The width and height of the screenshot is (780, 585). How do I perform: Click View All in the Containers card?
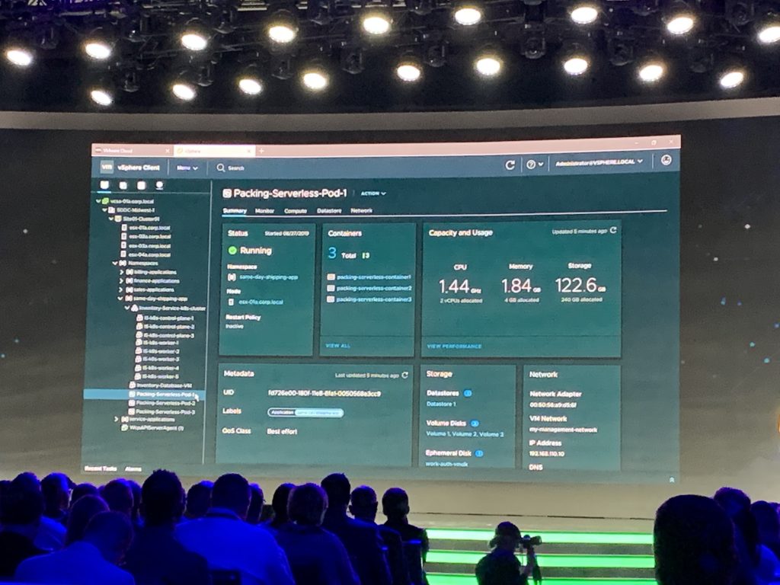point(338,346)
